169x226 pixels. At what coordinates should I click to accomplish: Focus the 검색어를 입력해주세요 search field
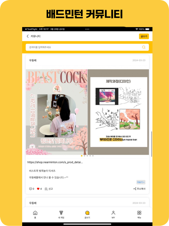[x=87, y=47]
